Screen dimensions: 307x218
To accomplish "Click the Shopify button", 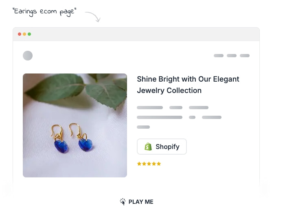I will click(x=162, y=147).
